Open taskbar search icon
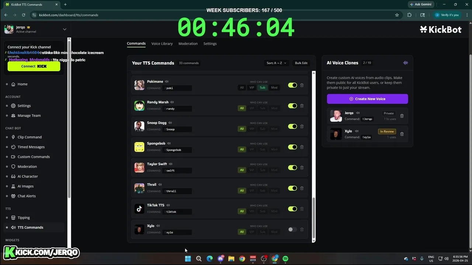Image resolution: width=472 pixels, height=265 pixels. (x=199, y=259)
